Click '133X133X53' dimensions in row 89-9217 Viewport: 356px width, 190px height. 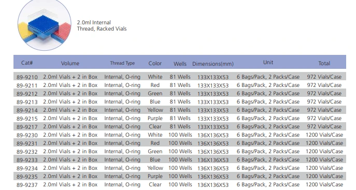coord(213,127)
